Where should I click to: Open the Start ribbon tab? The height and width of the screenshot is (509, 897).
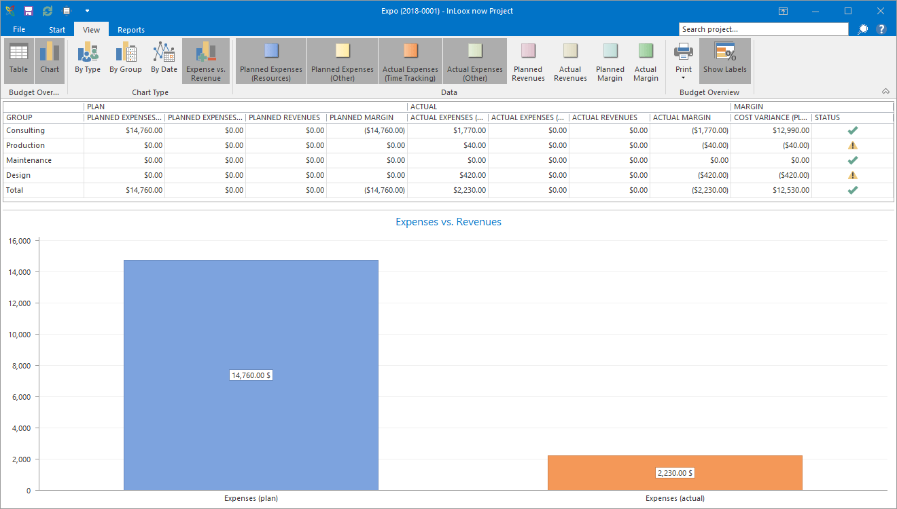(x=57, y=29)
